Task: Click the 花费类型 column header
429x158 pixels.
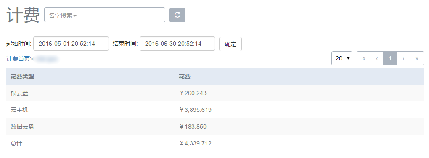Action: click(x=22, y=77)
